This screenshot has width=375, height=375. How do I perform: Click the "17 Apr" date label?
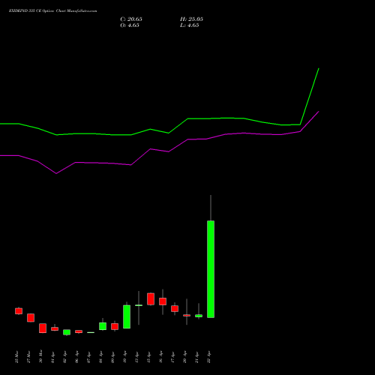pyautogui.click(x=172, y=357)
